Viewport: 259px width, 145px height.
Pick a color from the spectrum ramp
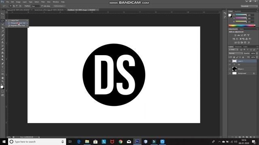point(242,26)
